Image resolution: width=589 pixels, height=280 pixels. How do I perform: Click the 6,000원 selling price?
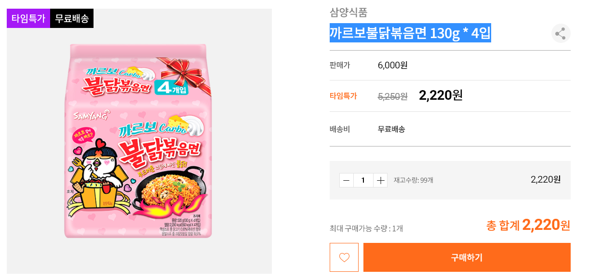(392, 65)
